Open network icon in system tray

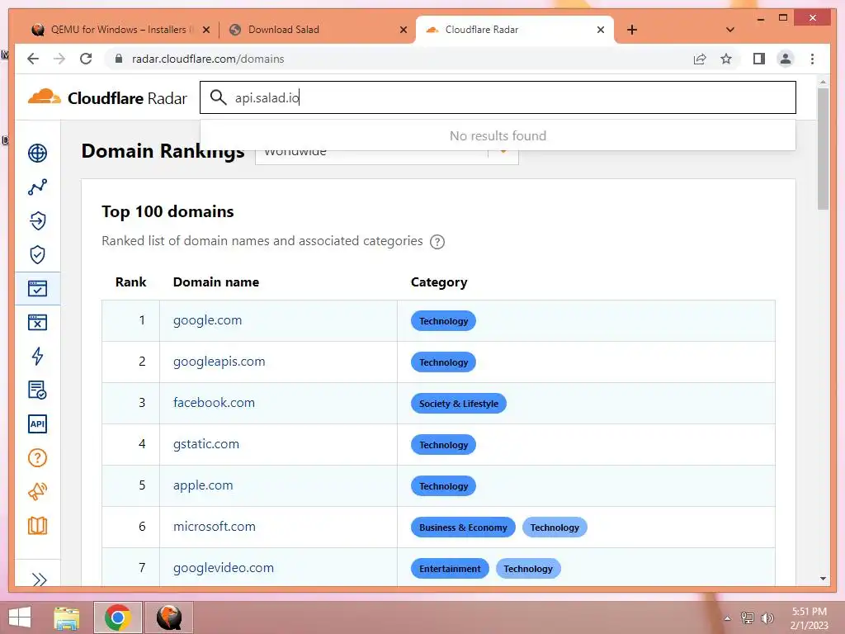click(x=748, y=617)
